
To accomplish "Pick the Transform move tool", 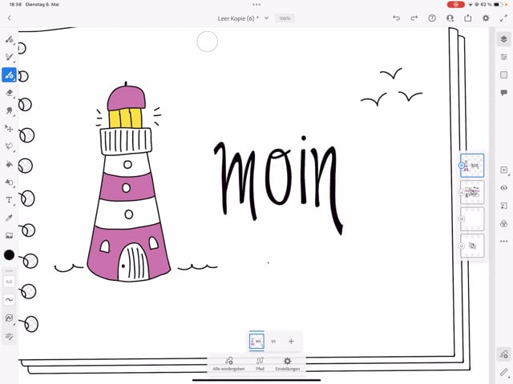I will [9, 128].
